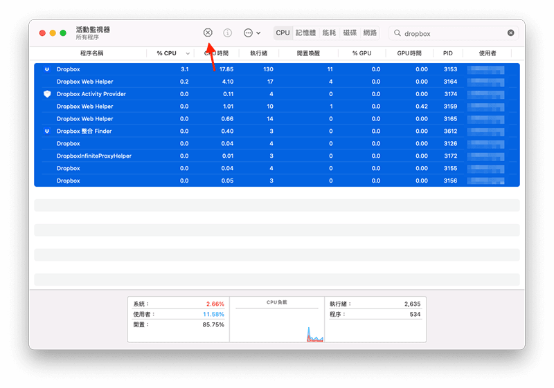Image resolution: width=554 pixels, height=388 pixels.
Task: Select the Dropbox Activity Provider process
Action: coord(277,94)
